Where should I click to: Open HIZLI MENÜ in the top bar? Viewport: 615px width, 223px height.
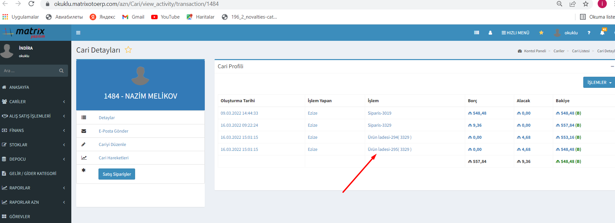(515, 33)
